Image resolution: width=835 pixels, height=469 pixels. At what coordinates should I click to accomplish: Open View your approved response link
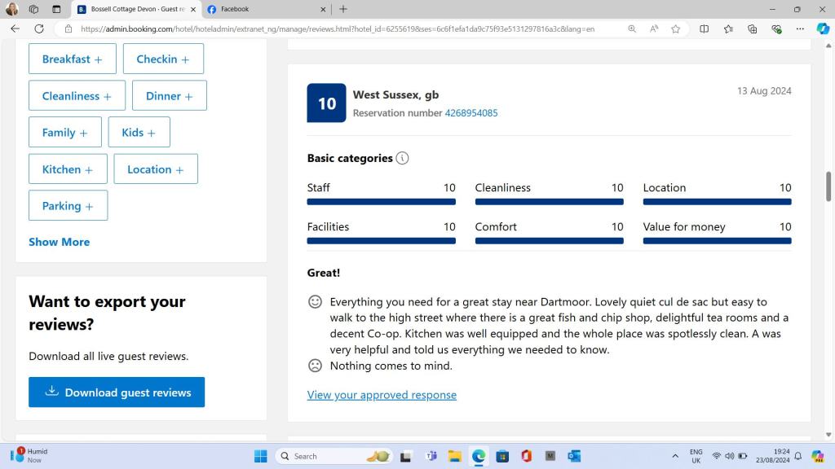coord(382,395)
